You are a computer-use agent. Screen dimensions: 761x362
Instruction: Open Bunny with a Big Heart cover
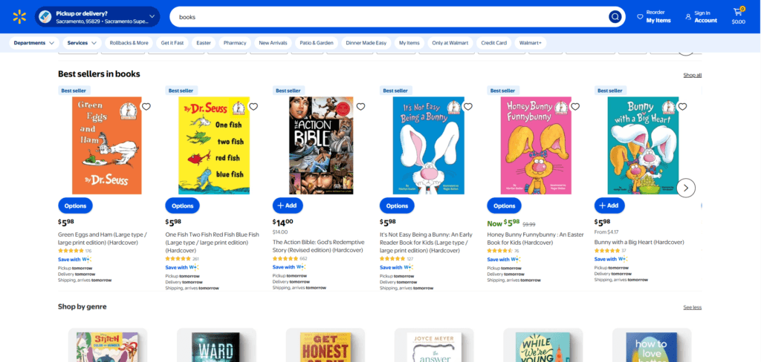[x=643, y=145]
